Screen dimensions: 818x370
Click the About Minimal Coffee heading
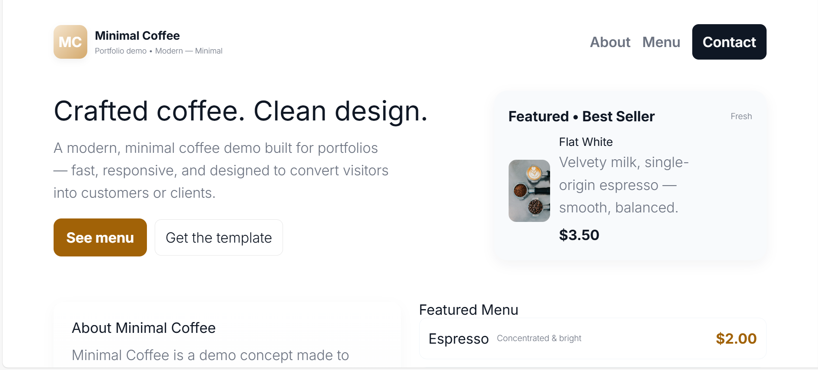(143, 328)
